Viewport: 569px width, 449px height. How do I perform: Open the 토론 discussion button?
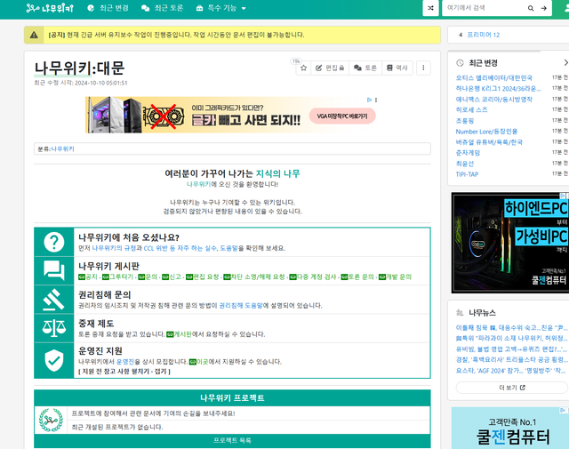point(365,68)
